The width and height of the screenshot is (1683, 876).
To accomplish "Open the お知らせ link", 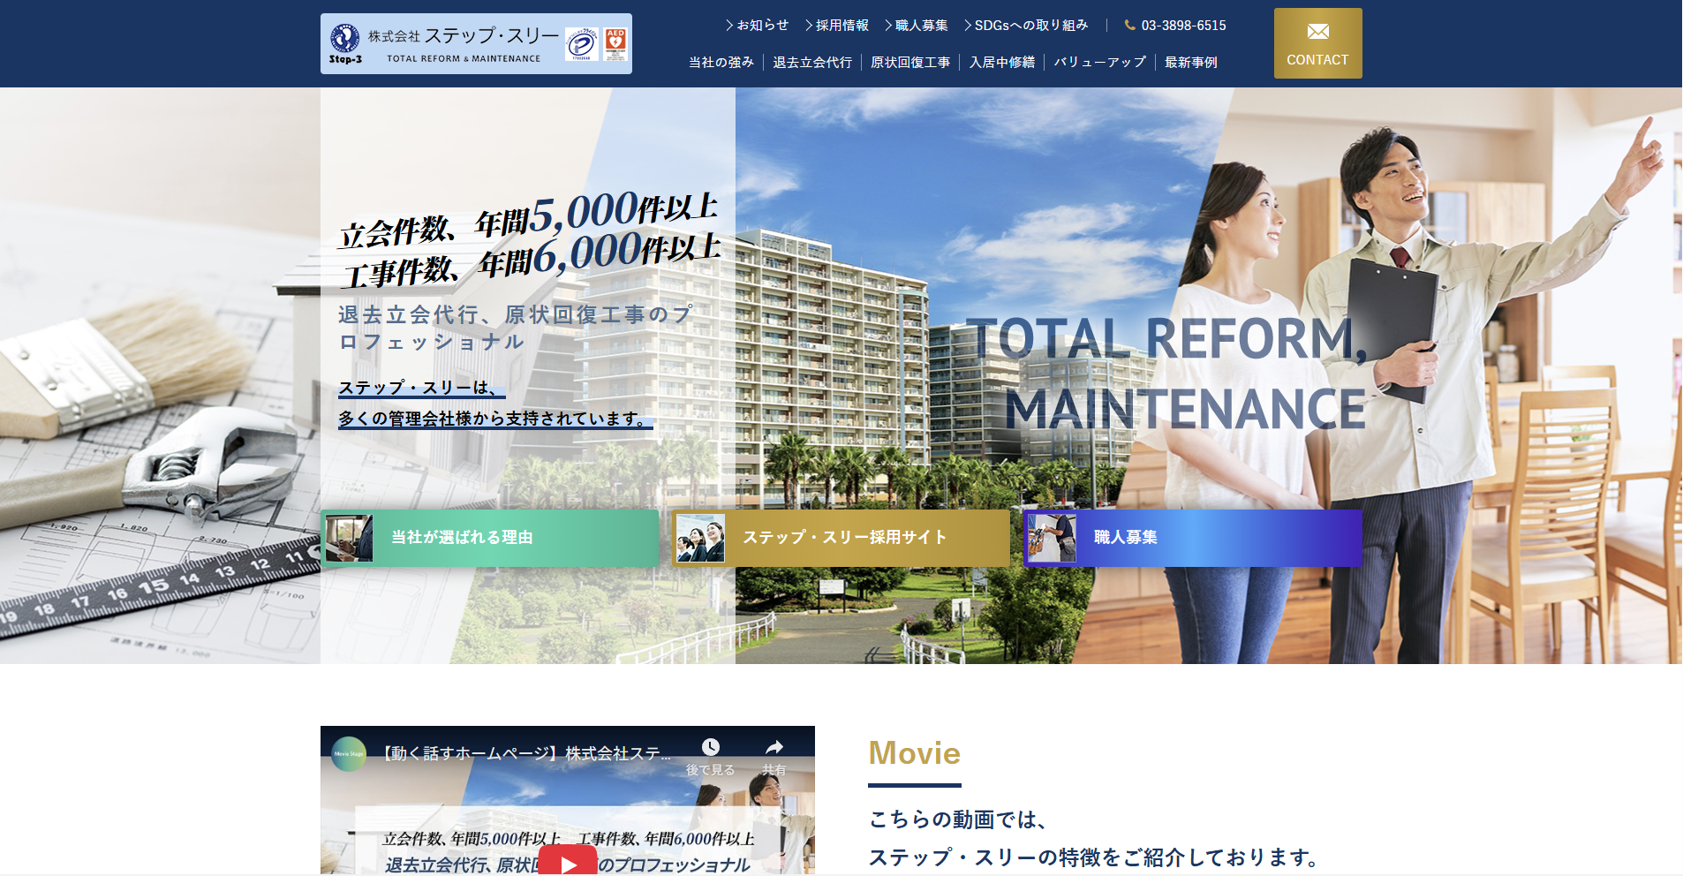I will click(760, 26).
